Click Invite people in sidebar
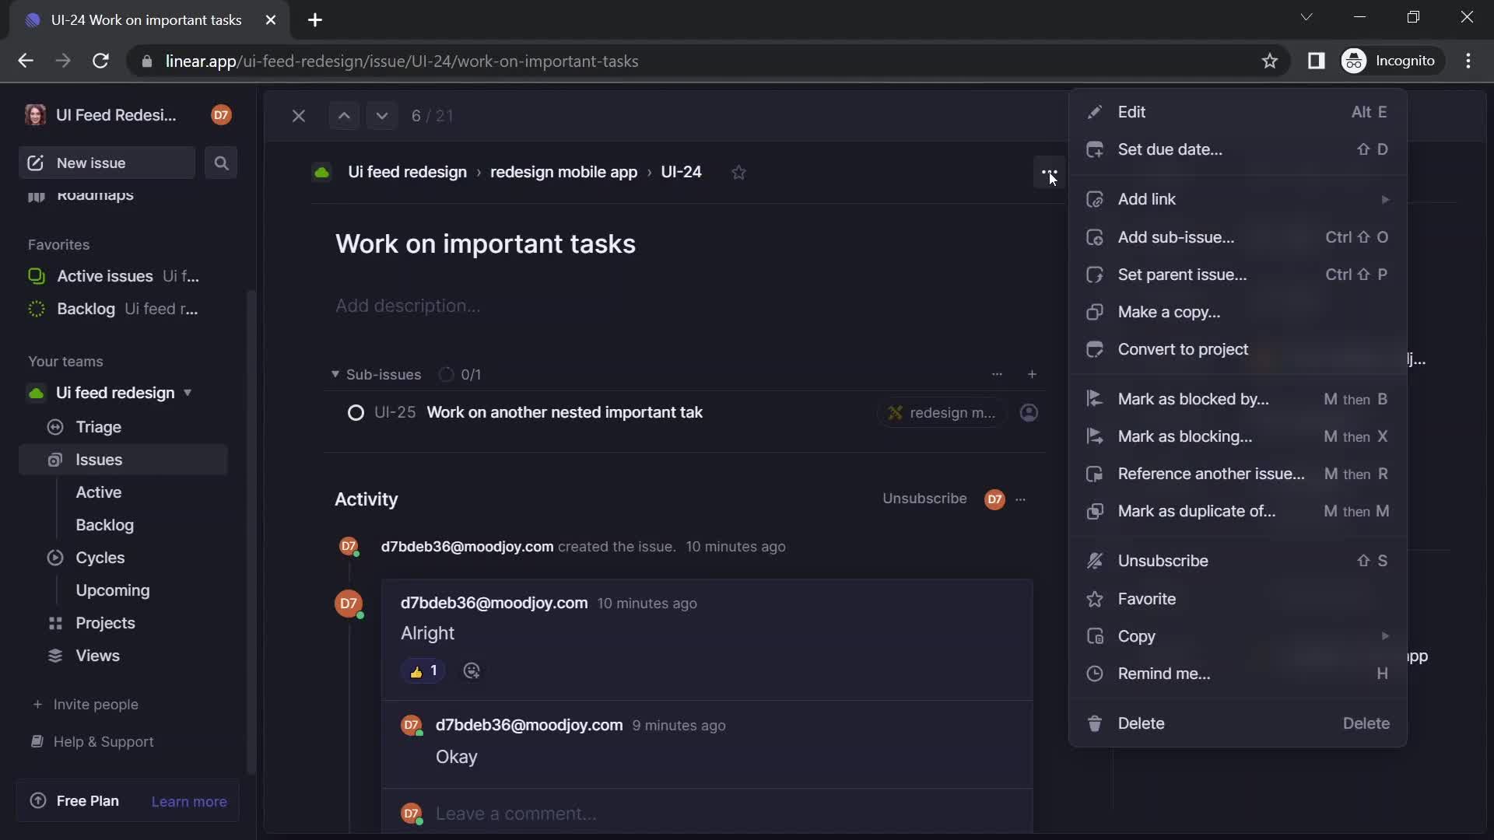The image size is (1494, 840). tap(86, 705)
